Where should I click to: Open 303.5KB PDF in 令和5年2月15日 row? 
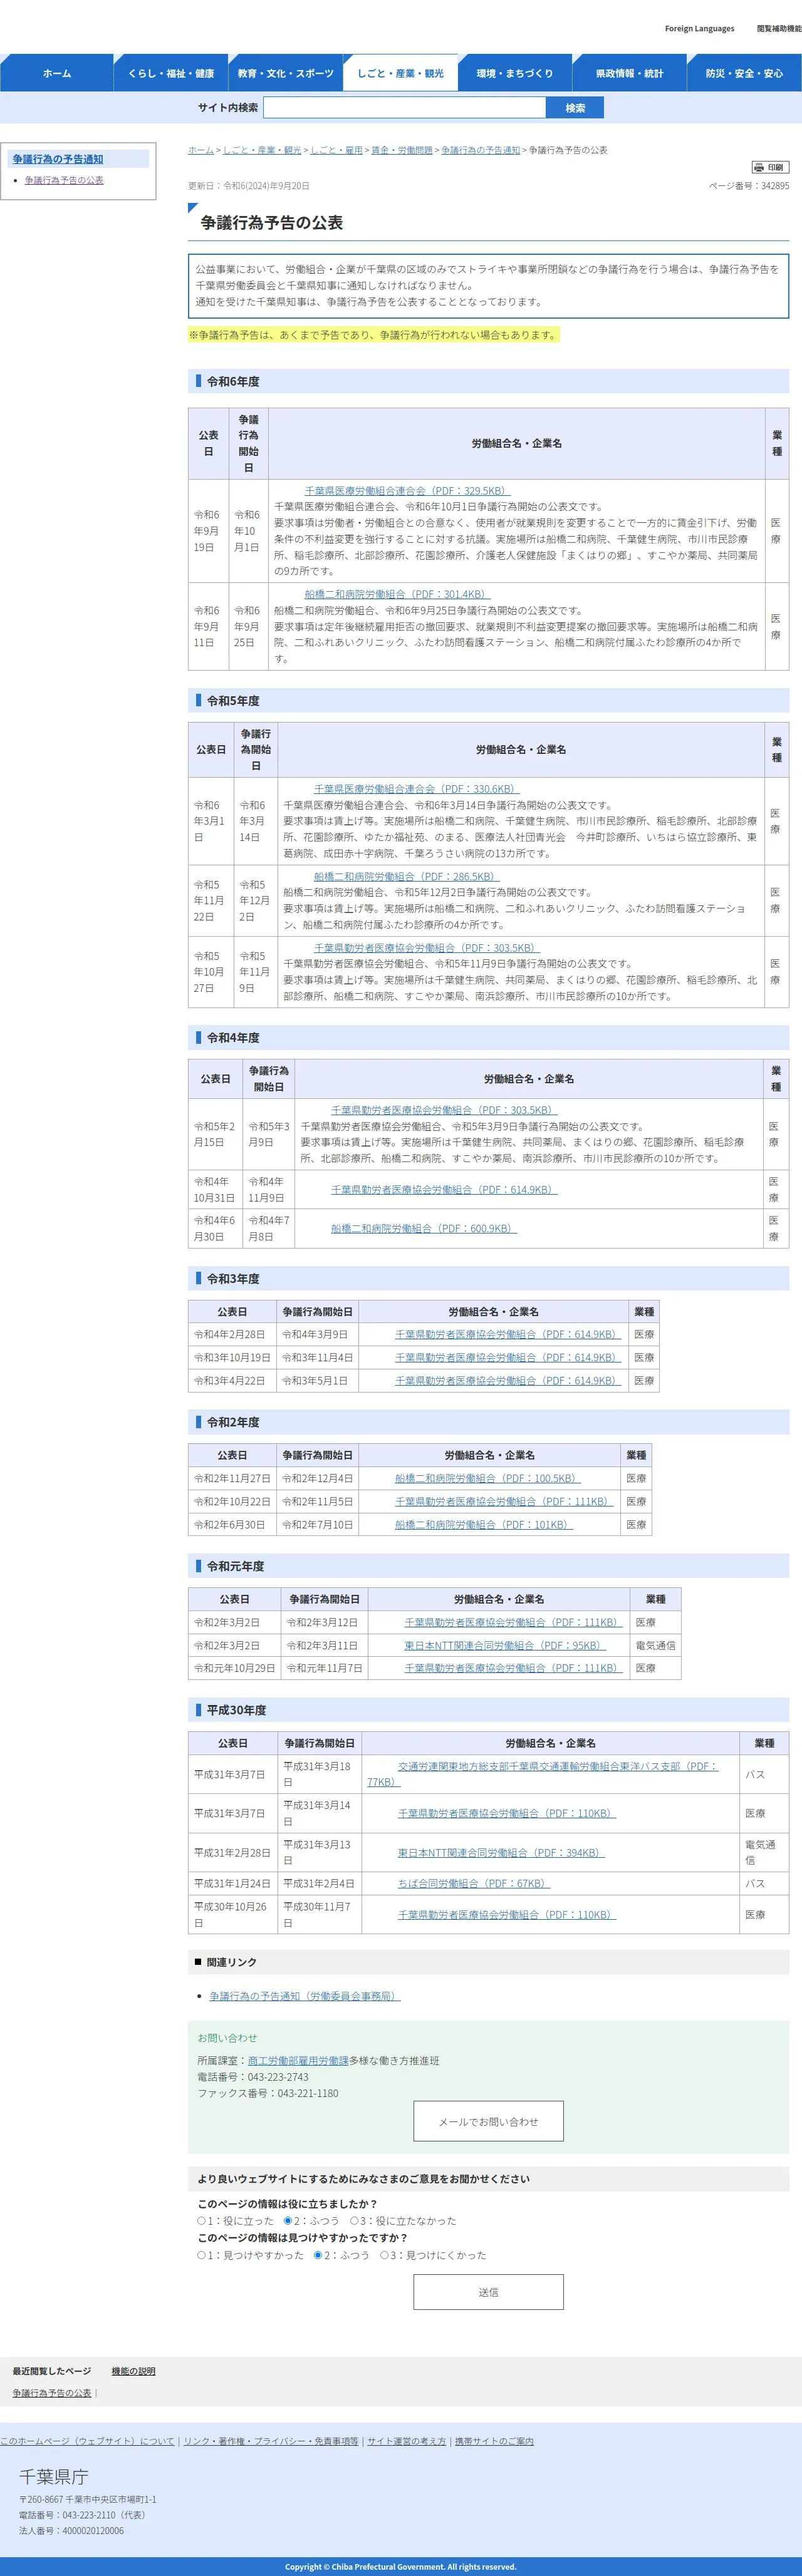click(x=444, y=1110)
